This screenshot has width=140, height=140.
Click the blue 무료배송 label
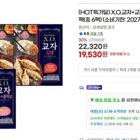[x=97, y=124]
